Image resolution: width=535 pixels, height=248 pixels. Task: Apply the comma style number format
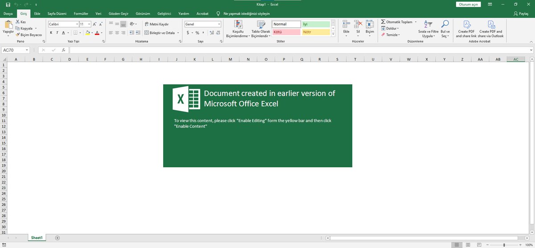click(x=203, y=33)
